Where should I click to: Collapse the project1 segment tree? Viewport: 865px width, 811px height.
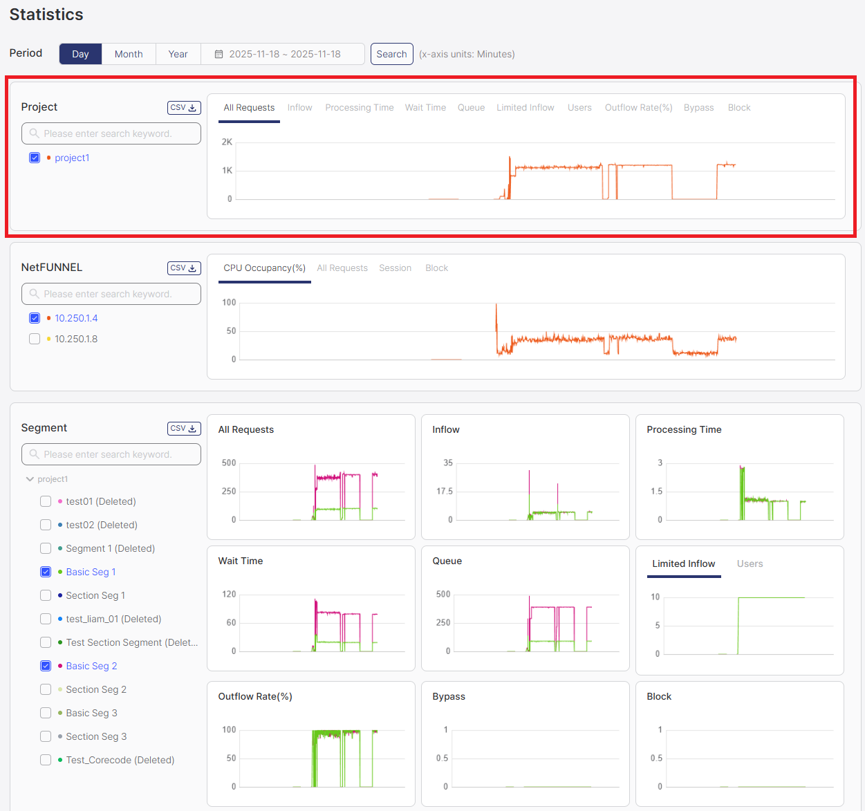pyautogui.click(x=30, y=479)
